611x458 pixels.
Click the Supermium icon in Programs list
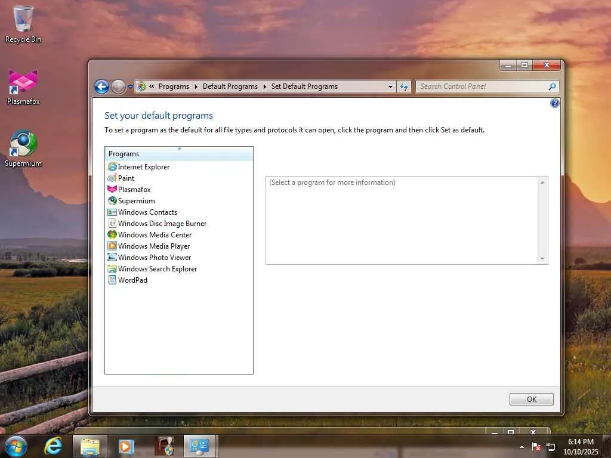coord(112,200)
